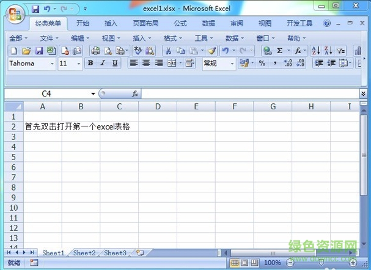The image size is (371, 270).
Task: Align text left
Action: (134, 63)
